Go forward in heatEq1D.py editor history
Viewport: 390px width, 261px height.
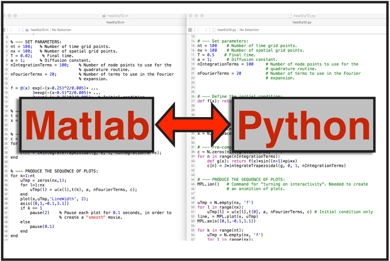[x=206, y=30]
